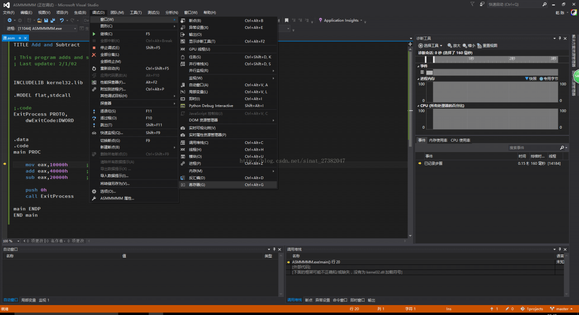Open Application Insights toolbar button

pyautogui.click(x=341, y=20)
